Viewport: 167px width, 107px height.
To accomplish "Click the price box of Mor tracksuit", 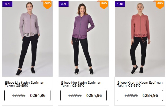I will pos(84,95).
